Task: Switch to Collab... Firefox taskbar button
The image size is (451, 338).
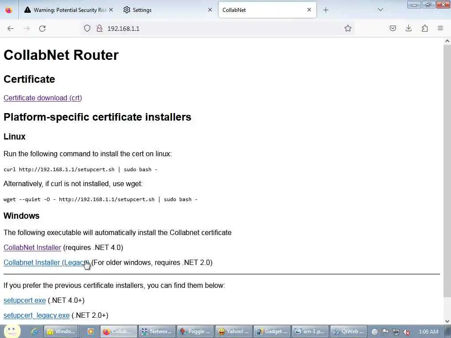Action: [x=118, y=332]
